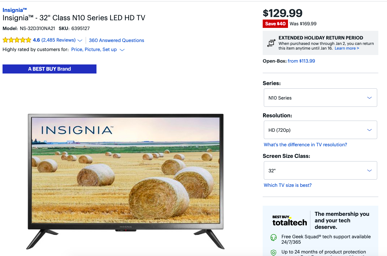Expand the reviews chevron next to 2,485 Reviews
387x256 pixels.
[x=80, y=41]
